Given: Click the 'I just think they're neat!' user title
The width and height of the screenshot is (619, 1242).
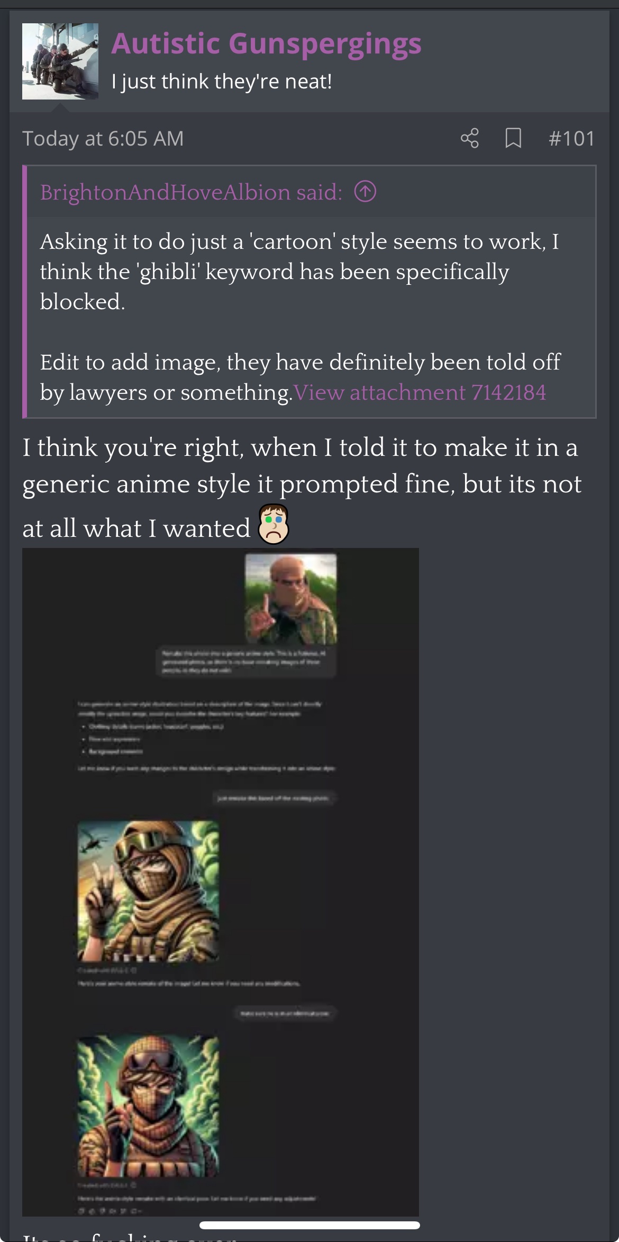Looking at the screenshot, I should click(x=222, y=82).
